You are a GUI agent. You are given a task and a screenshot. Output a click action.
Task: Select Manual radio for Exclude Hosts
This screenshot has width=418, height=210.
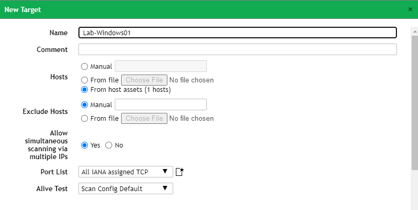tap(84, 105)
